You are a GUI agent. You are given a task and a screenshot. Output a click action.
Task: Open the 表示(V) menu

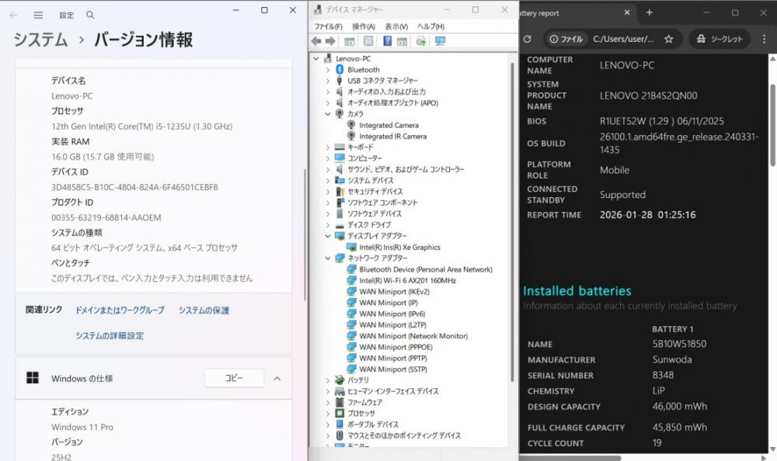(x=396, y=26)
